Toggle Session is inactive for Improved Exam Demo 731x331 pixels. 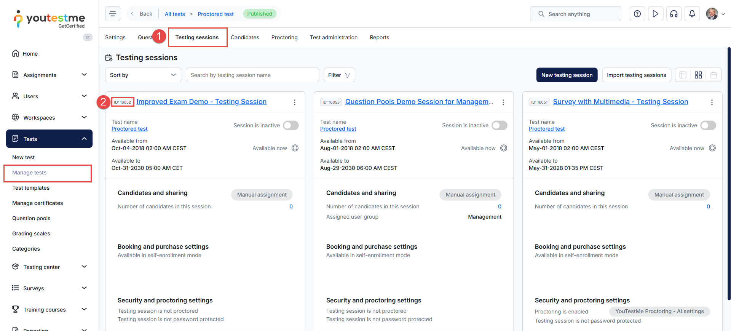(x=291, y=125)
